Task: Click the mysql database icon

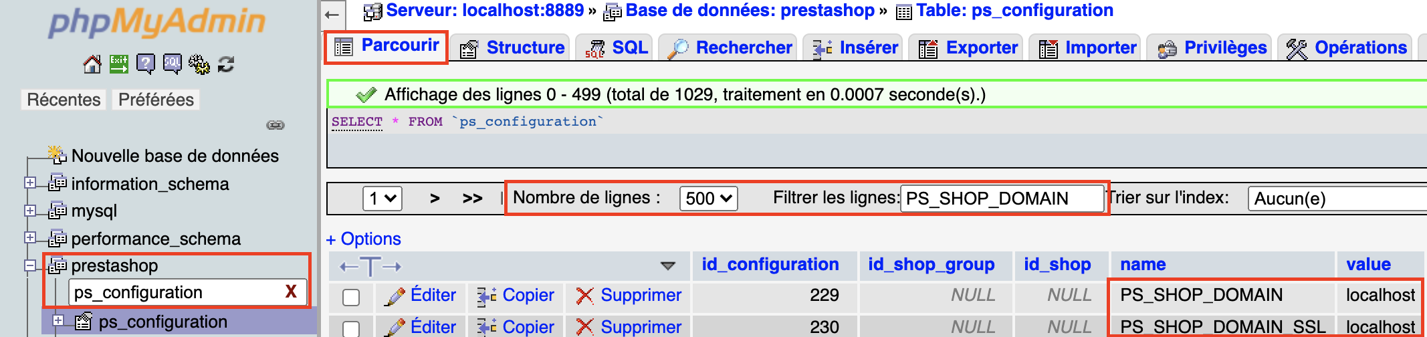Action: tap(58, 211)
